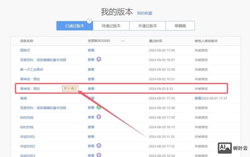250x157 pixels.
Task: Click 查看 in the 2024-08-29 17:09 row
Action: pos(91,117)
